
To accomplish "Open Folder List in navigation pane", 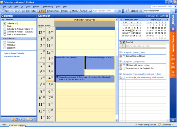I will click(31, 119).
